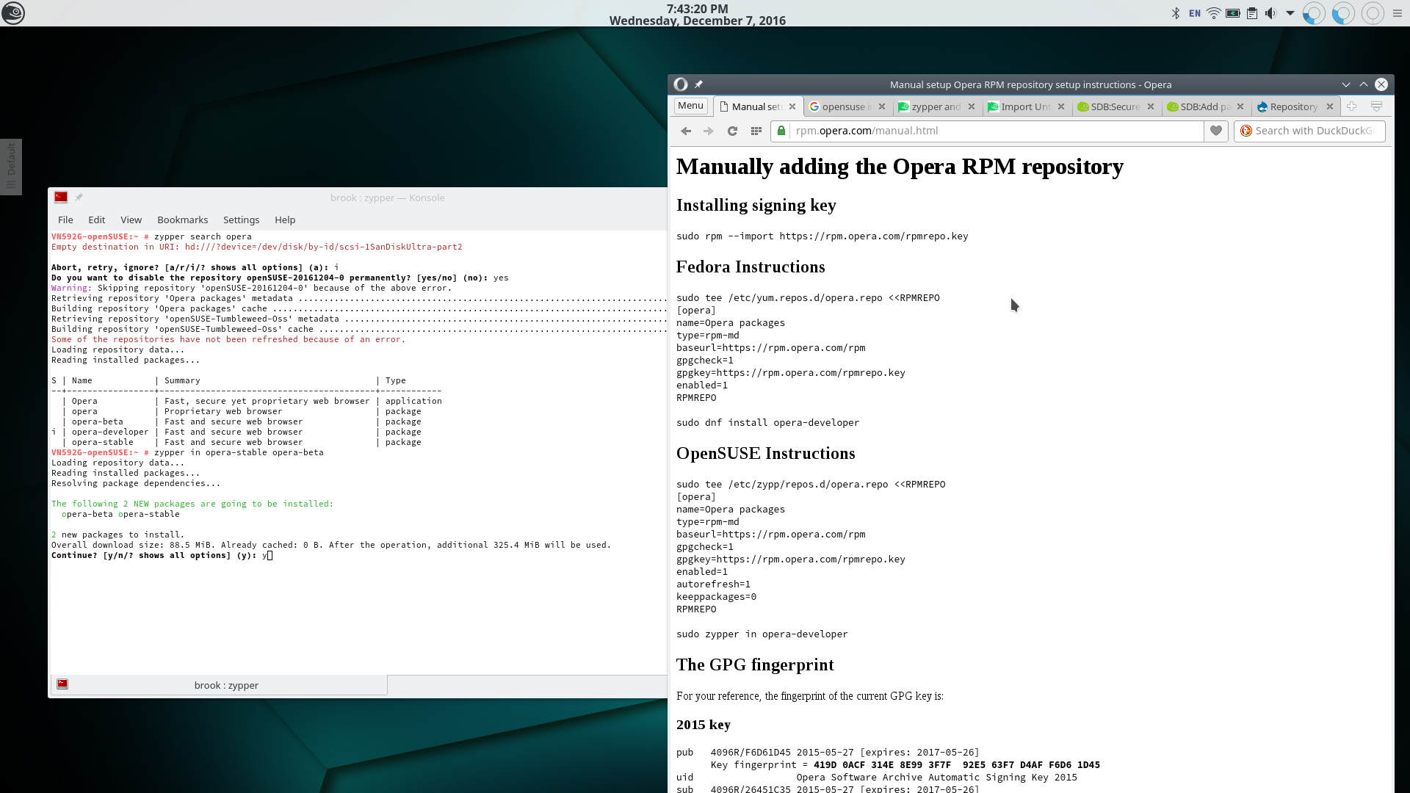Open Konsole Bookmarks menu
Screen dimensions: 1410x793
(182, 220)
